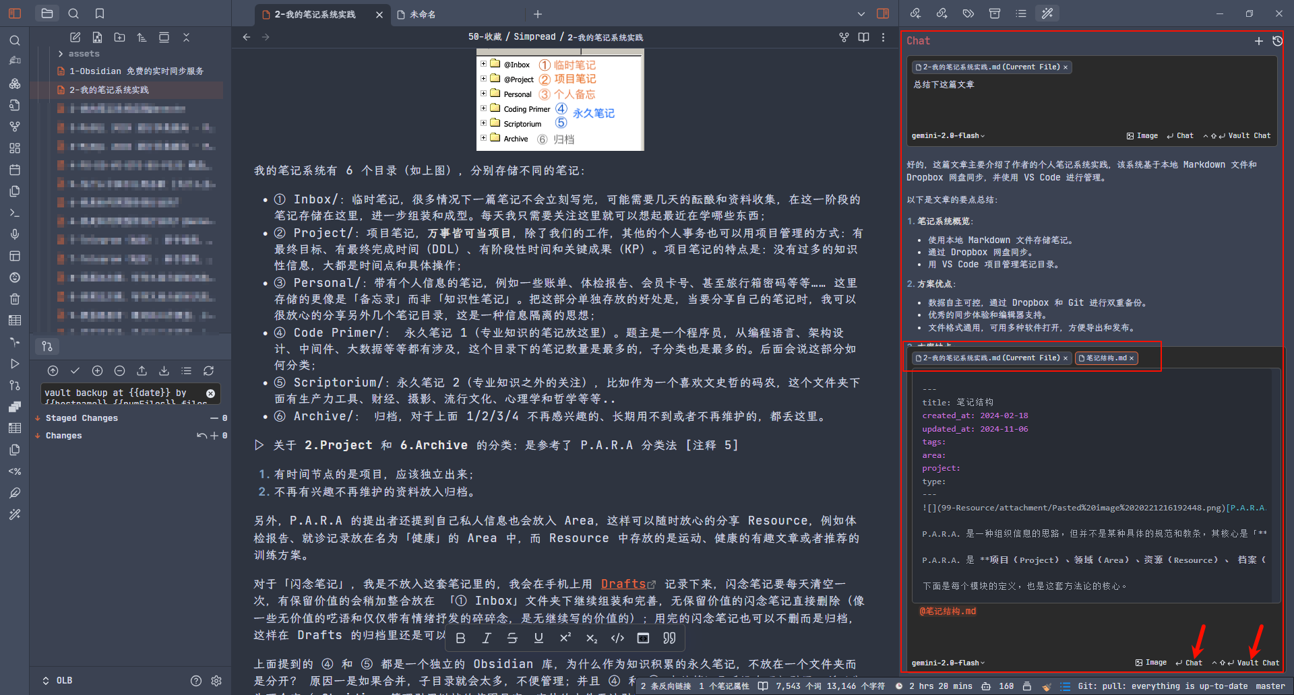Create a new note in file explorer
The width and height of the screenshot is (1294, 695).
pyautogui.click(x=75, y=38)
